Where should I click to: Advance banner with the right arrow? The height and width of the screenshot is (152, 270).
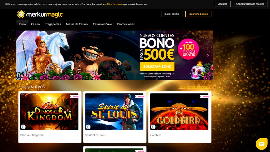coord(208,55)
